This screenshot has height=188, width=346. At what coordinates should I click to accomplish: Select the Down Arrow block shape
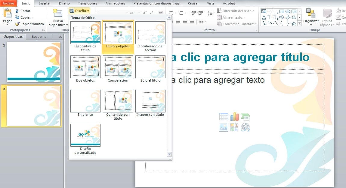[288, 17]
